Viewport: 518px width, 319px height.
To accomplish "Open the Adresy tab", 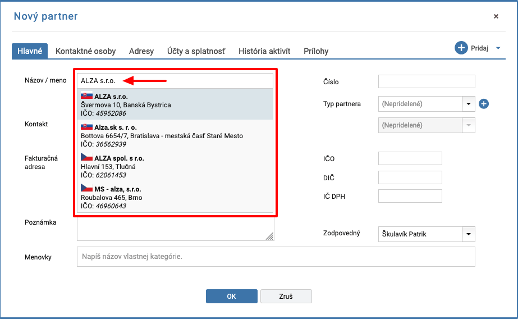I will pyautogui.click(x=141, y=51).
